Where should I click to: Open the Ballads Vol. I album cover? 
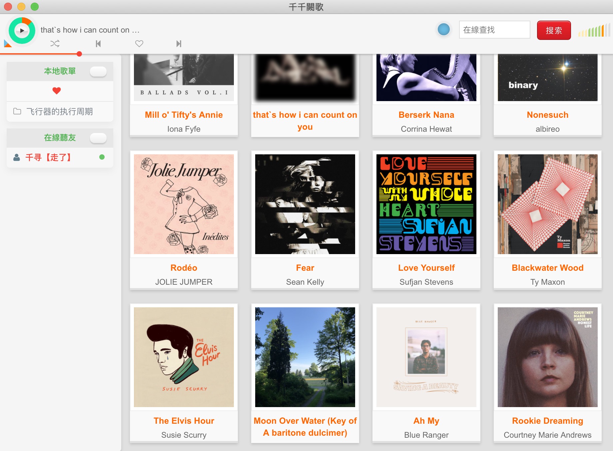click(x=184, y=77)
